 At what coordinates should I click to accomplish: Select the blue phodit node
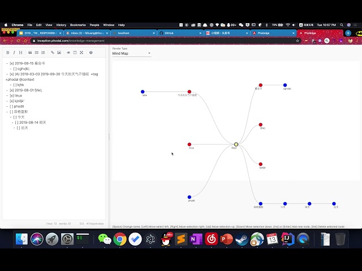tap(189, 197)
